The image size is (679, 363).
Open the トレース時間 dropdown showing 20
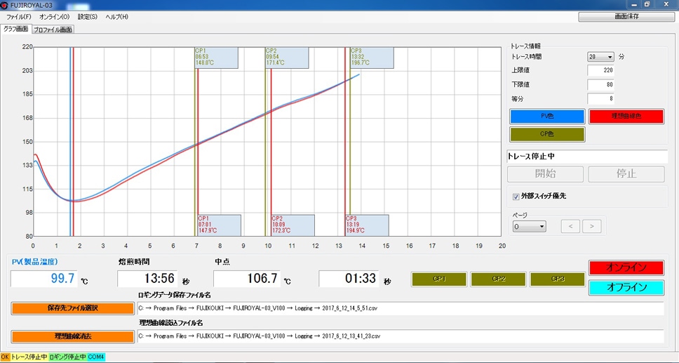pyautogui.click(x=600, y=57)
